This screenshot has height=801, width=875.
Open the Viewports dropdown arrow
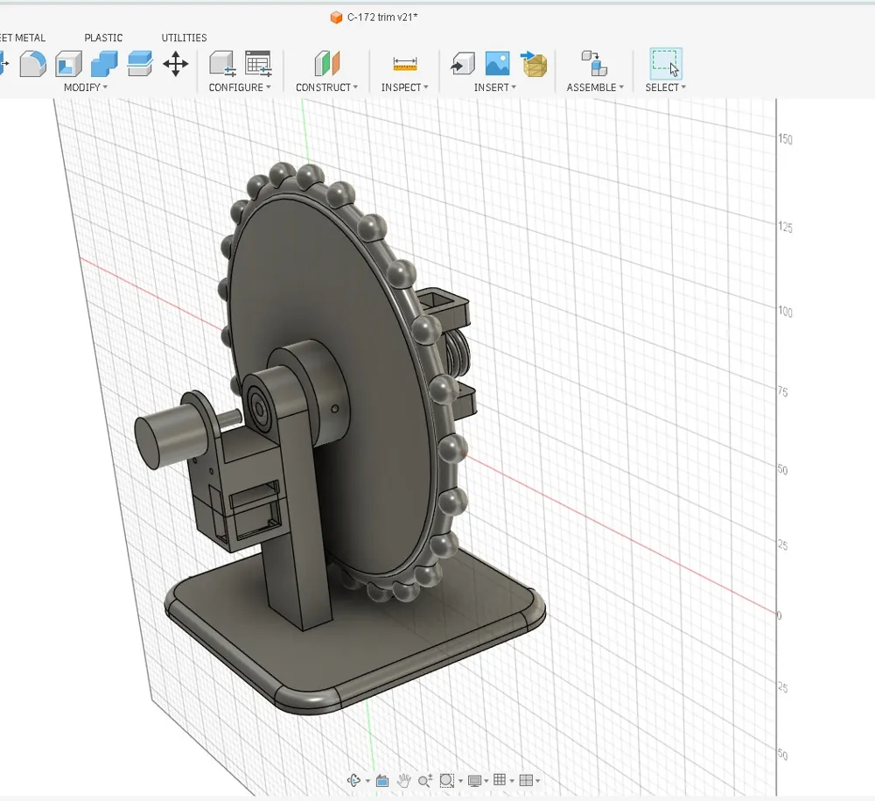pyautogui.click(x=538, y=781)
